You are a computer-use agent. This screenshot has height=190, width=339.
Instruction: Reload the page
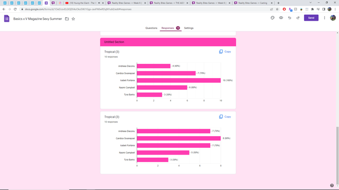pyautogui.click(x=15, y=9)
